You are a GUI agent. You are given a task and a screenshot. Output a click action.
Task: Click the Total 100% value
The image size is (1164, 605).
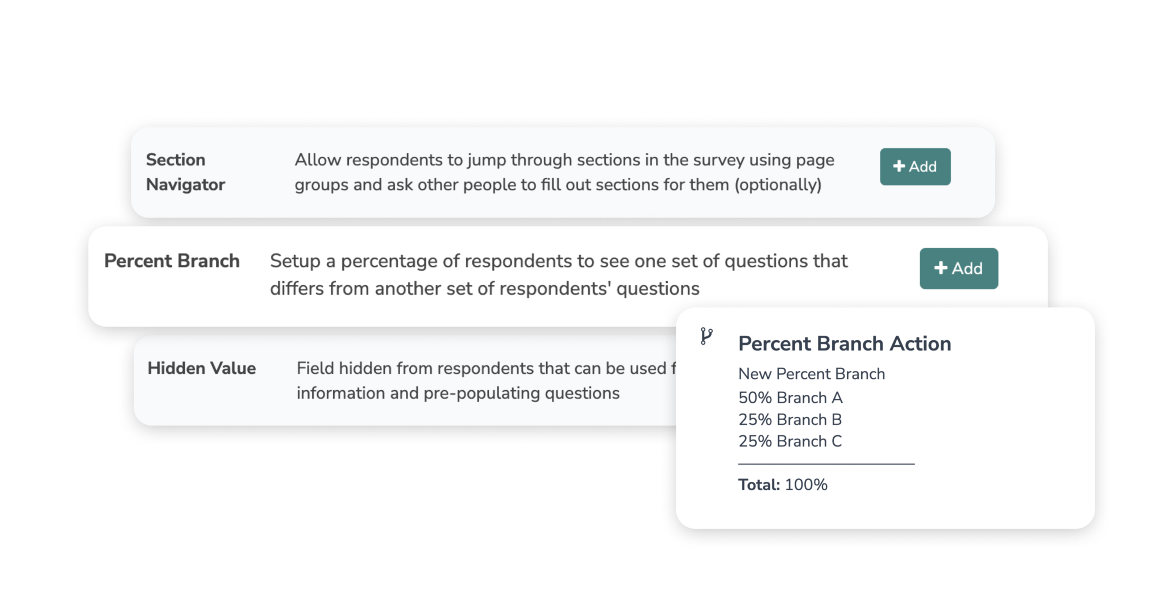coord(782,485)
